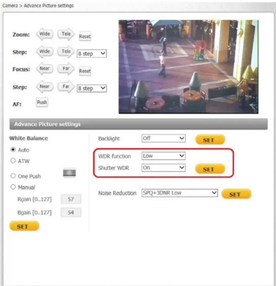This screenshot has height=286, width=276.
Task: Click the Rgain value field
Action: (x=71, y=199)
